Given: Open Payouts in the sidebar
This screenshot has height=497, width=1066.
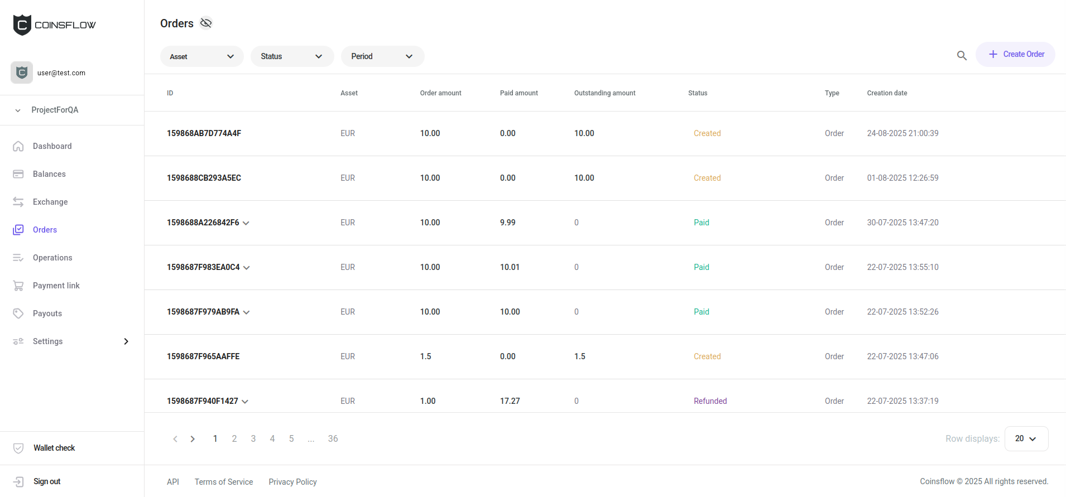Looking at the screenshot, I should 47,313.
